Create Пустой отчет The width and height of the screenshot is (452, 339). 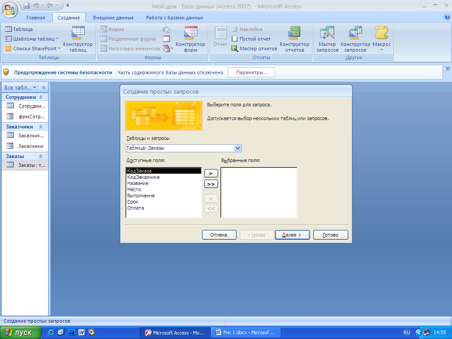251,39
